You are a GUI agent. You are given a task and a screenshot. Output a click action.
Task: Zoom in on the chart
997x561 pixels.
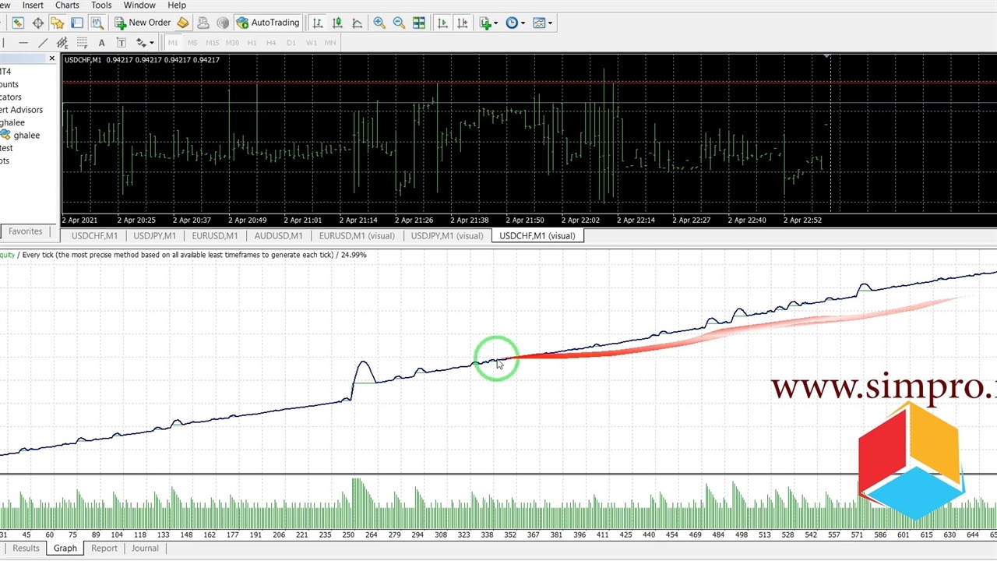point(379,23)
